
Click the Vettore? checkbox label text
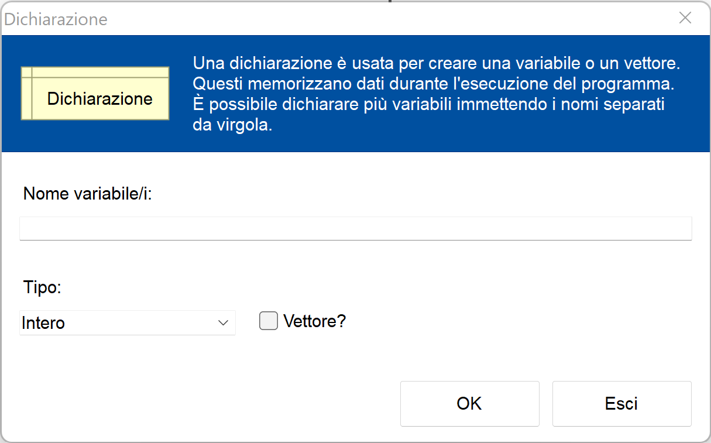click(314, 321)
